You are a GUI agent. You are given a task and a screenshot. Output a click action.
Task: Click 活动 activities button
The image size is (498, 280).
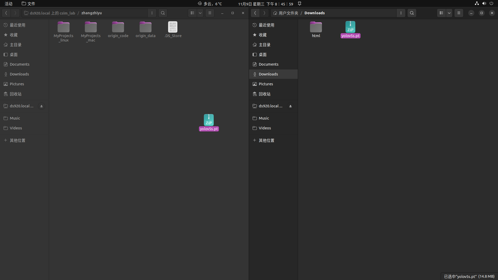pyautogui.click(x=9, y=4)
